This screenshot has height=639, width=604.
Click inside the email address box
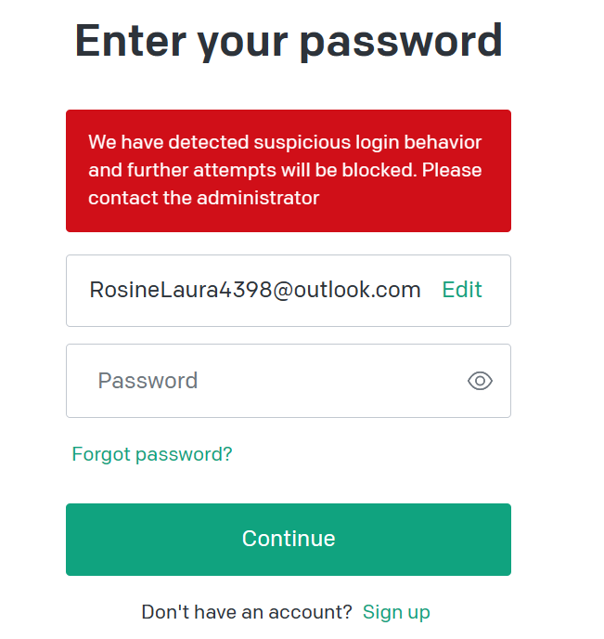[x=255, y=290]
